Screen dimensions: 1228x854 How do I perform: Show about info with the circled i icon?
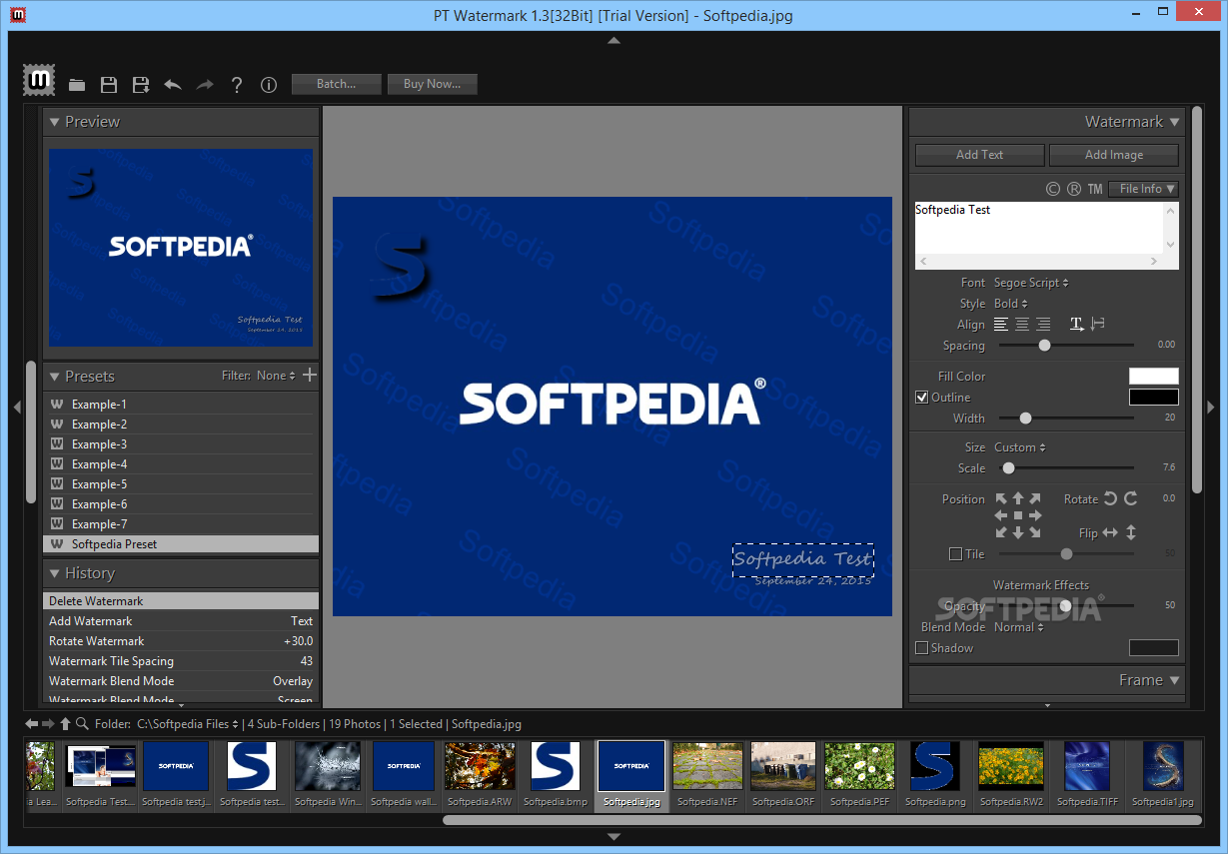coord(269,85)
